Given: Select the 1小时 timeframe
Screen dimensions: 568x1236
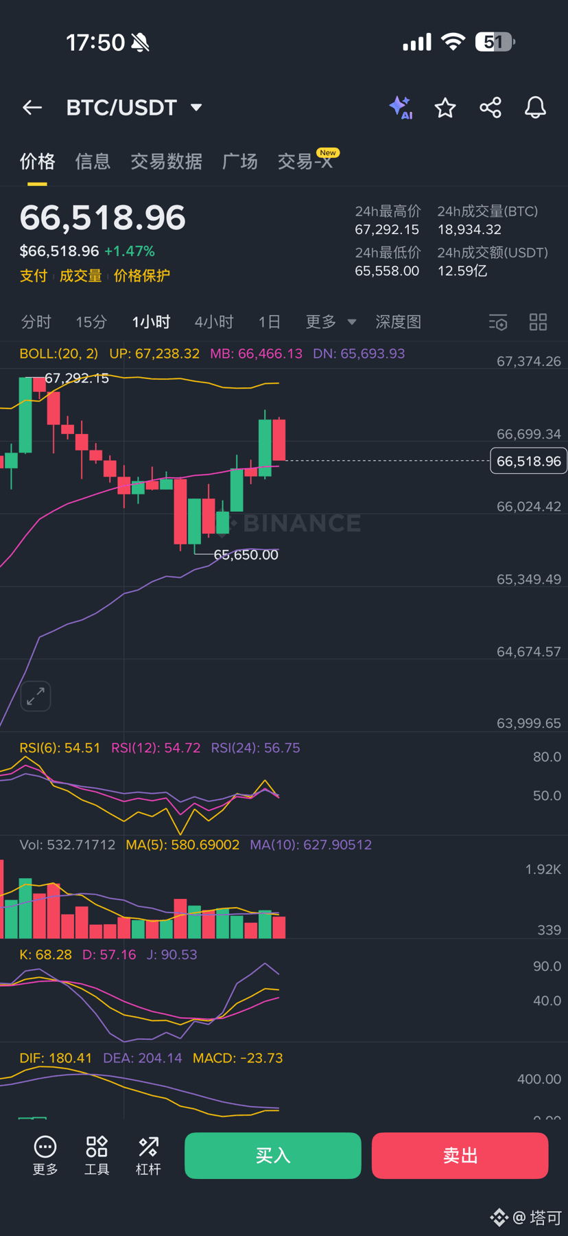Looking at the screenshot, I should 151,322.
